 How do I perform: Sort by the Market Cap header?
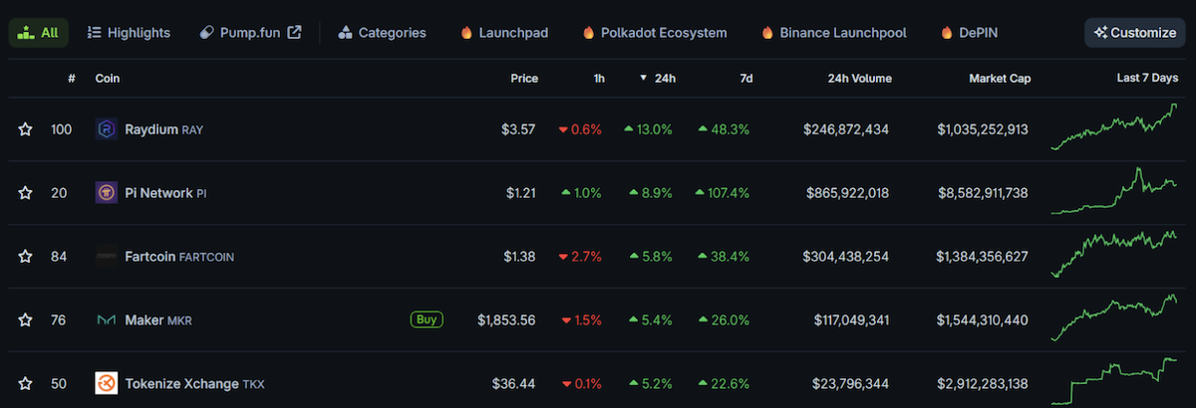click(x=1000, y=79)
